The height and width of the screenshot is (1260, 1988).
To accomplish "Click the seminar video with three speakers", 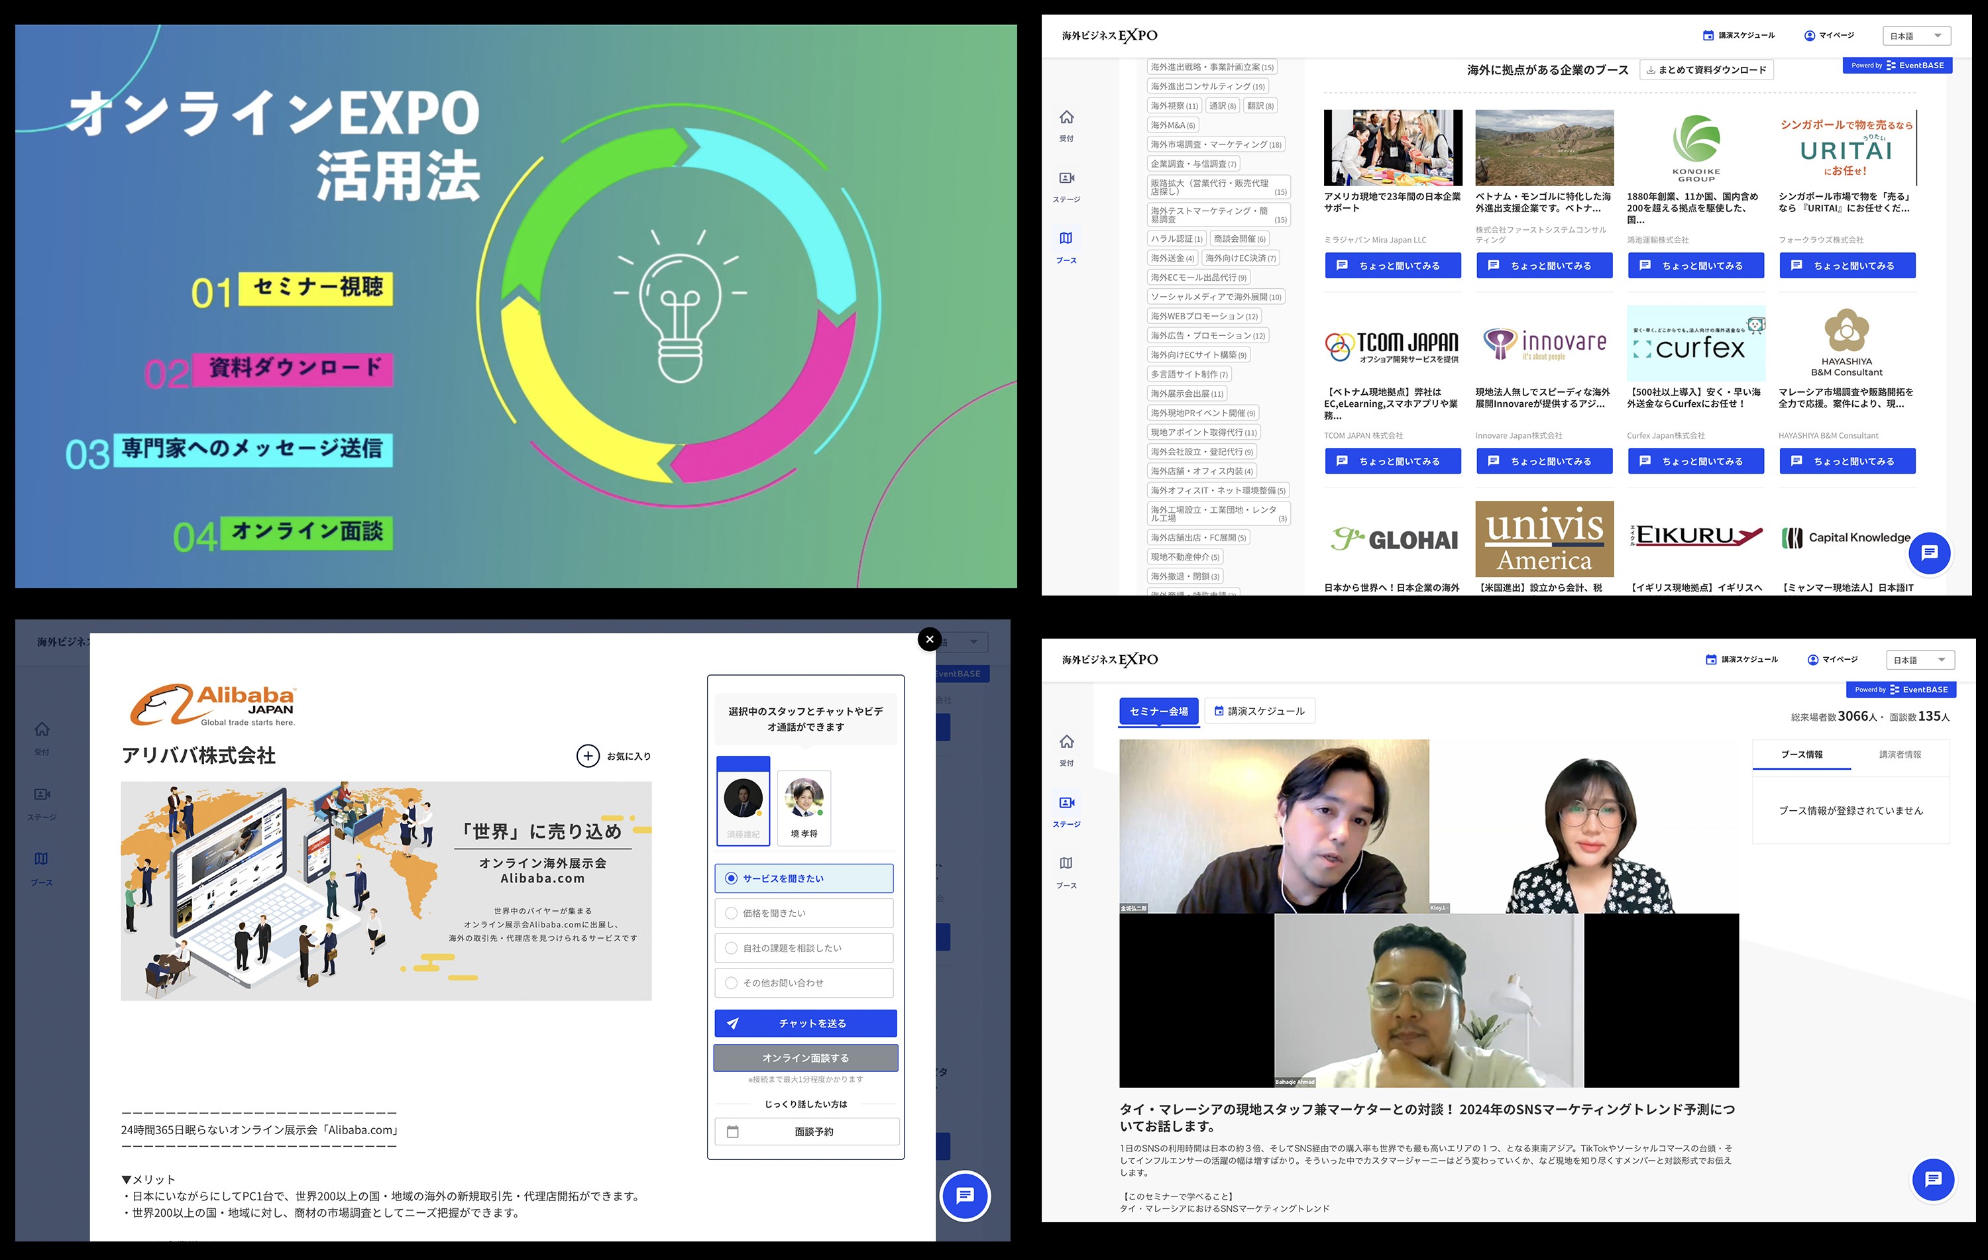I will tap(1428, 914).
